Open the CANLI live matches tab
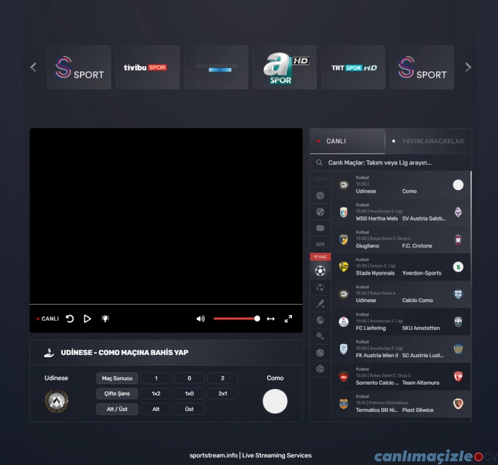 point(347,141)
